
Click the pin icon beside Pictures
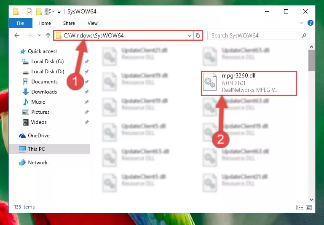[x=86, y=112]
